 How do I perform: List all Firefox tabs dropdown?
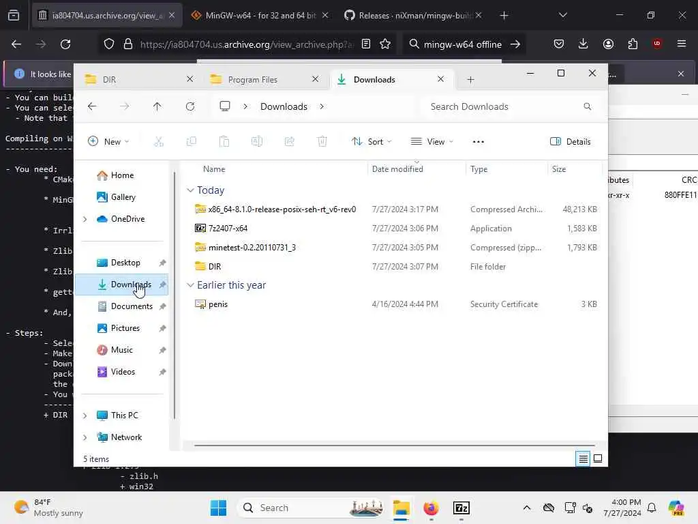(x=562, y=15)
